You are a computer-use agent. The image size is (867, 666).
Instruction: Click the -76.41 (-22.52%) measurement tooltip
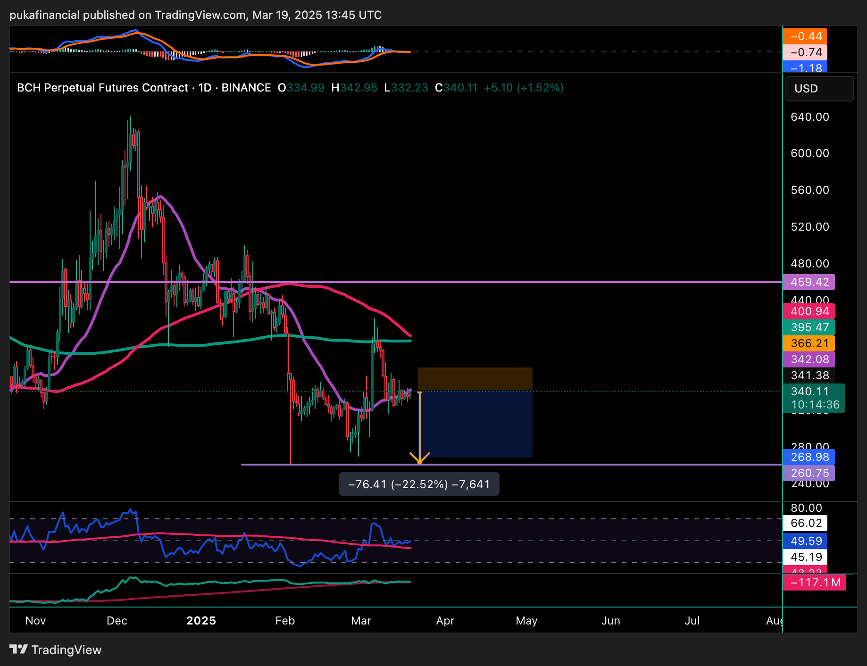click(419, 484)
